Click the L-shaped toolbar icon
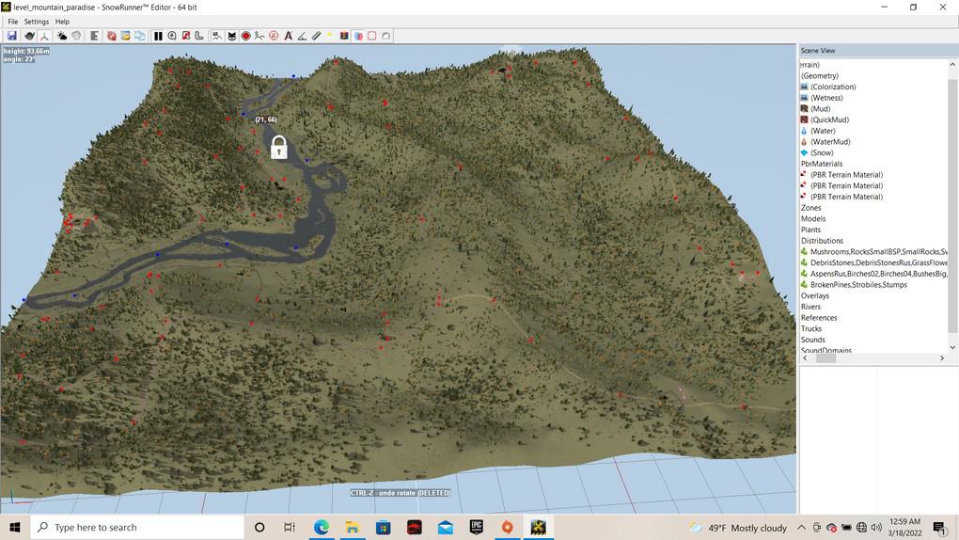This screenshot has height=540, width=959. tap(199, 36)
